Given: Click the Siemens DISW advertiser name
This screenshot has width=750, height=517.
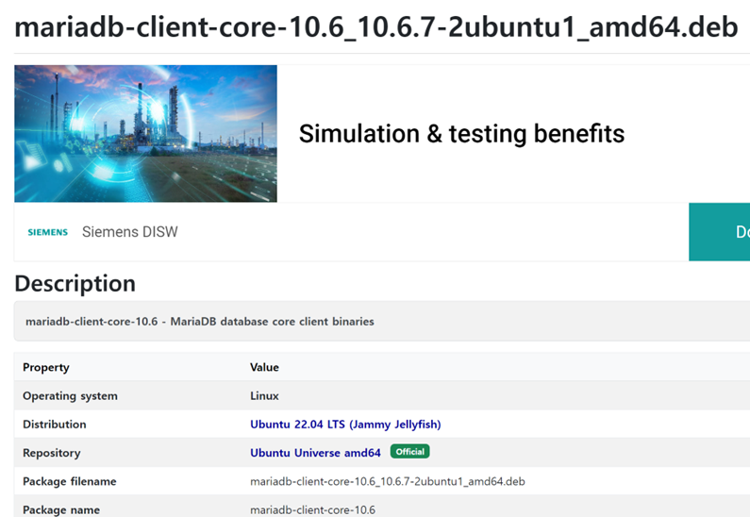Looking at the screenshot, I should click(129, 232).
